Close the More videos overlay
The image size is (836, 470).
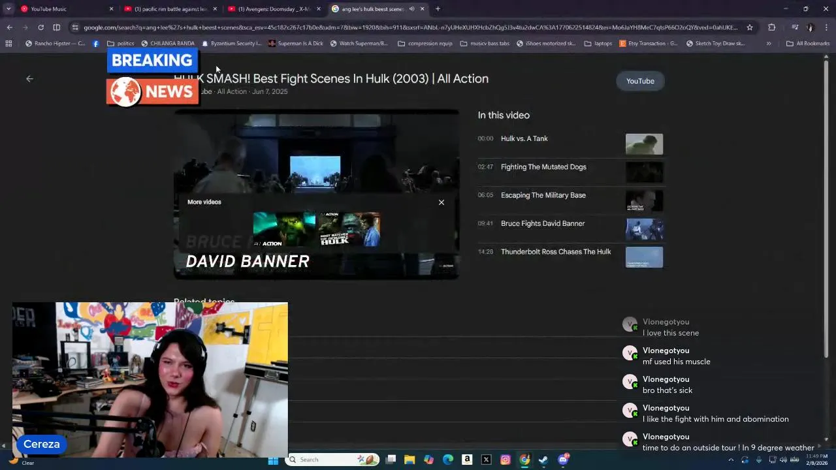tap(442, 202)
